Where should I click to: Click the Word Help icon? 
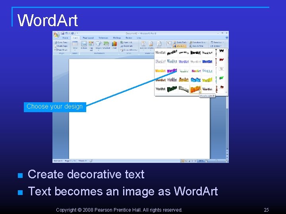point(227,38)
